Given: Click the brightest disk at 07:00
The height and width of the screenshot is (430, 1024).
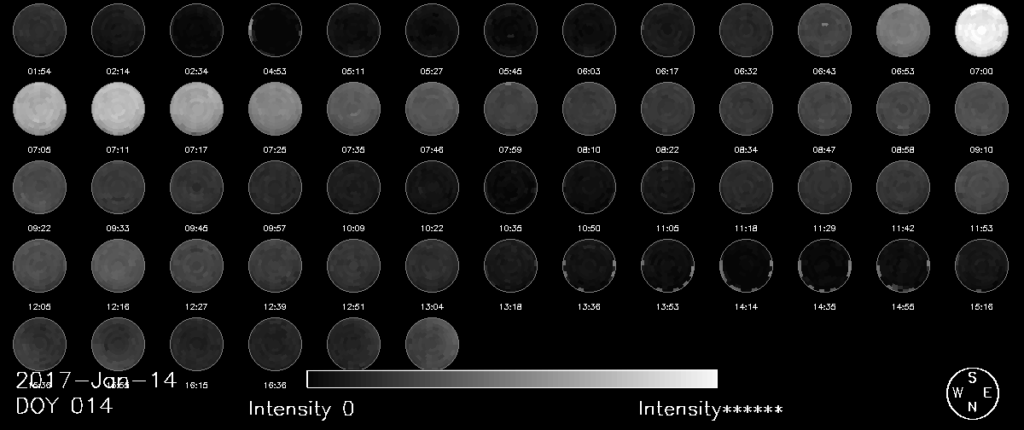Looking at the screenshot, I should click(981, 30).
